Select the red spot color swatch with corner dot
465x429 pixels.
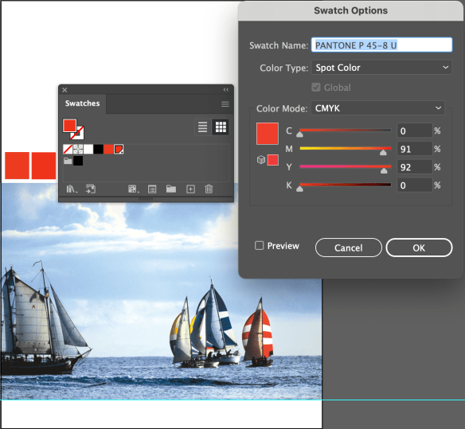click(x=119, y=149)
